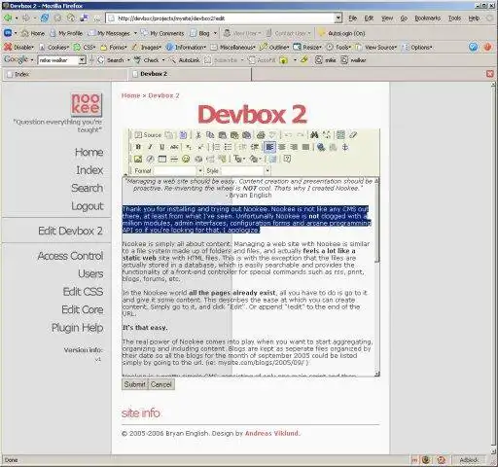Insert an anchor in the editor

tap(345, 147)
